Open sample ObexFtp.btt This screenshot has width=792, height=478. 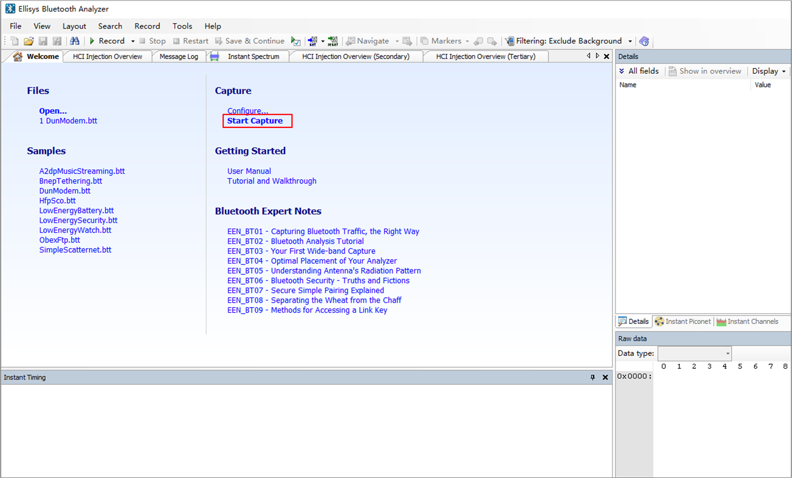tap(60, 240)
